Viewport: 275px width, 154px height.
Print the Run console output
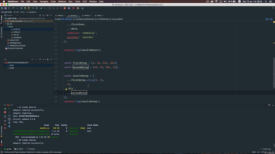9,123
